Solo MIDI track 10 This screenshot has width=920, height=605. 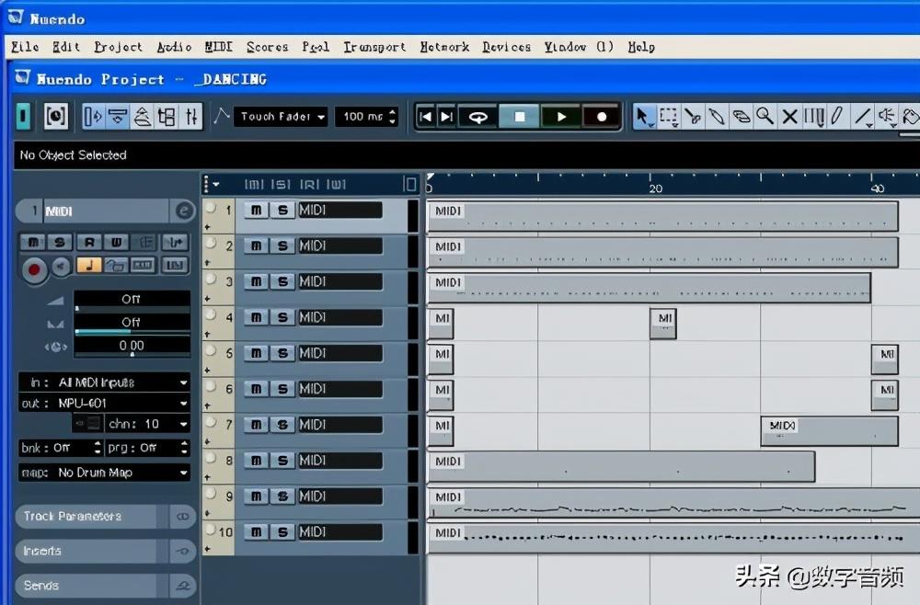click(x=282, y=532)
